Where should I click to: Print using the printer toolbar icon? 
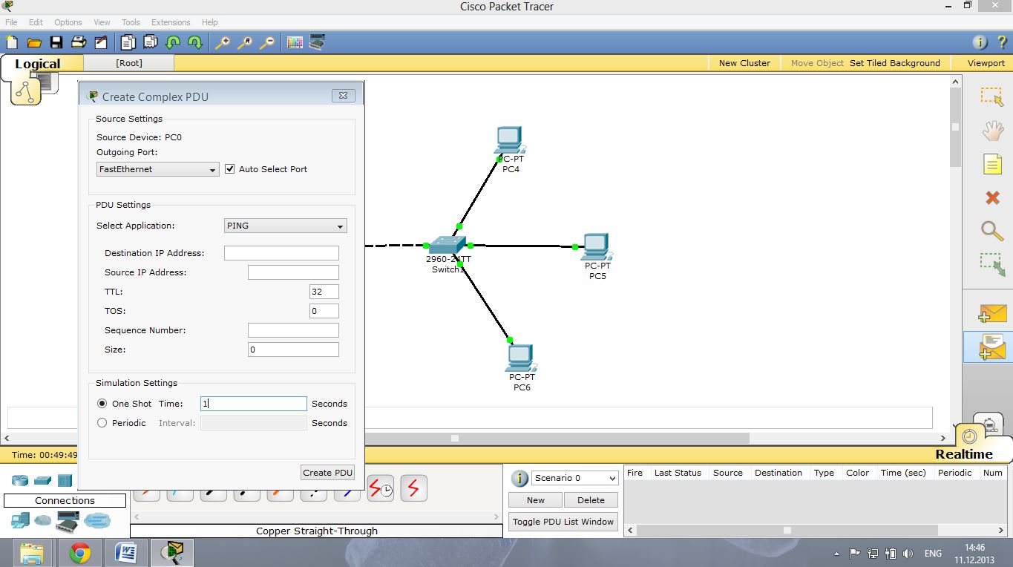[x=79, y=42]
